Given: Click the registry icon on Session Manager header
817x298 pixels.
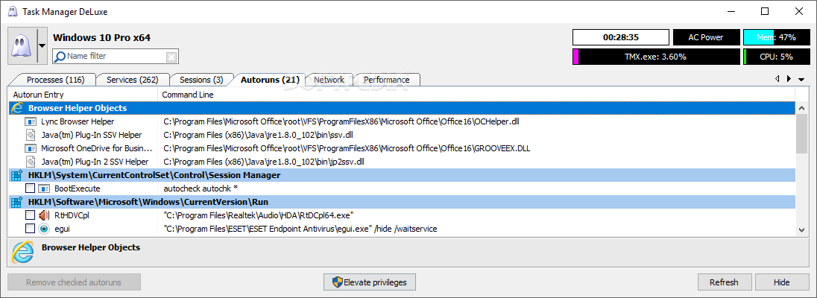Looking at the screenshot, I should [x=16, y=175].
